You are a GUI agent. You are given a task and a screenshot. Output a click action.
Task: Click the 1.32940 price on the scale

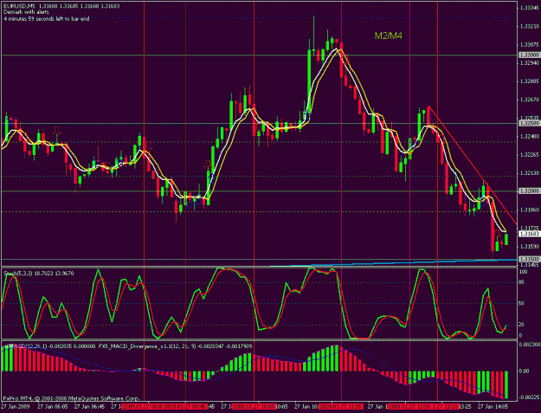[x=529, y=63]
